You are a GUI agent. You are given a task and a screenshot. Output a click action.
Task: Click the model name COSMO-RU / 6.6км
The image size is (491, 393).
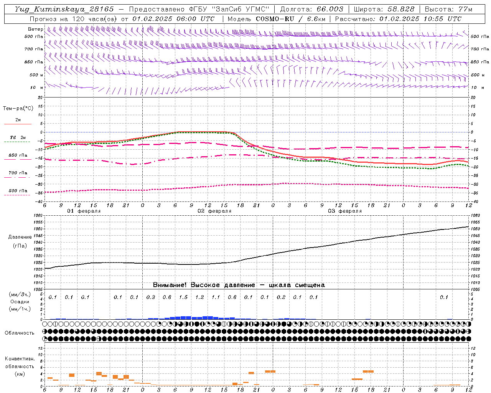tap(290, 19)
